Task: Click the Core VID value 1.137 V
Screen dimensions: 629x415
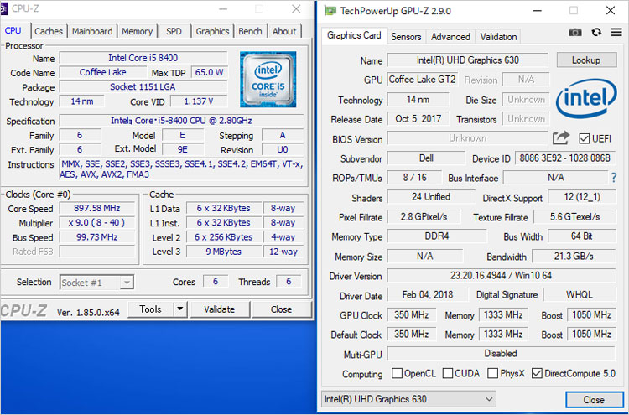Action: tap(199, 101)
